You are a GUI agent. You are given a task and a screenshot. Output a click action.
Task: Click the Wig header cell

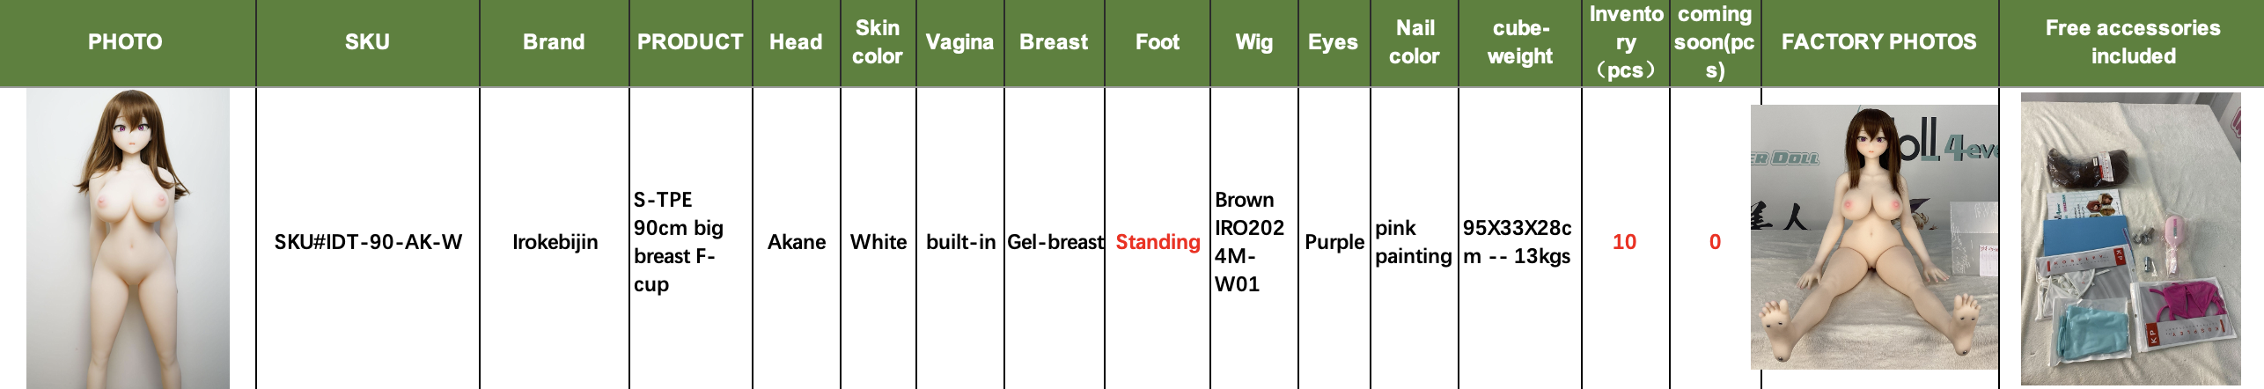[1253, 41]
